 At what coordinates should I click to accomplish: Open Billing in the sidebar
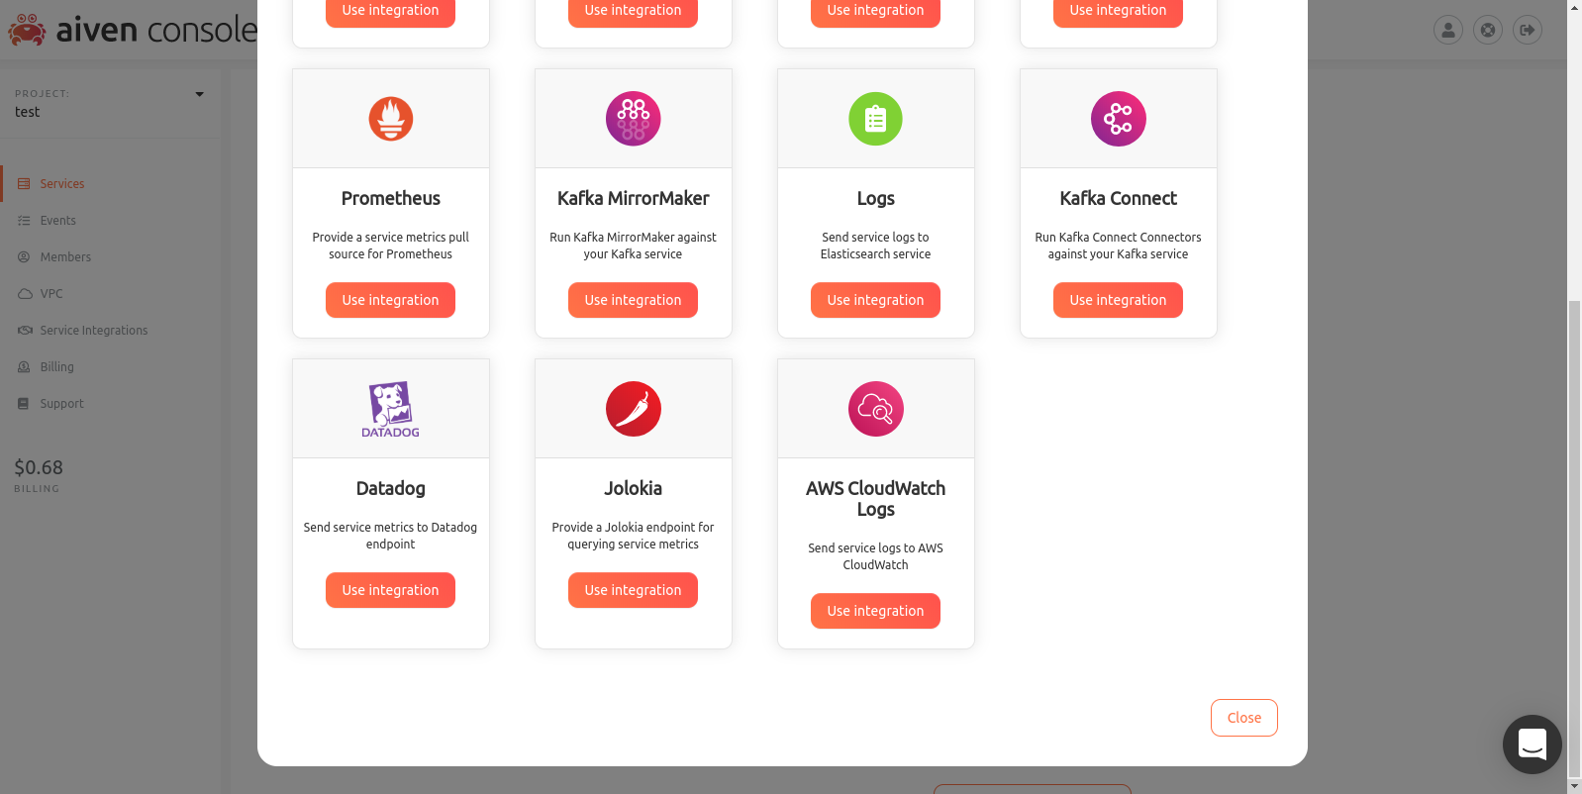point(56,367)
